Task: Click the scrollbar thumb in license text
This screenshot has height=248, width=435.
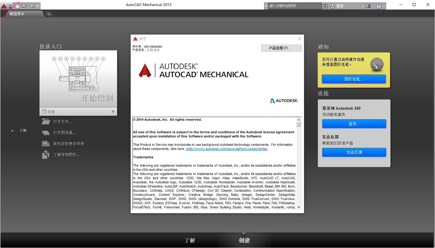Action: pyautogui.click(x=299, y=125)
